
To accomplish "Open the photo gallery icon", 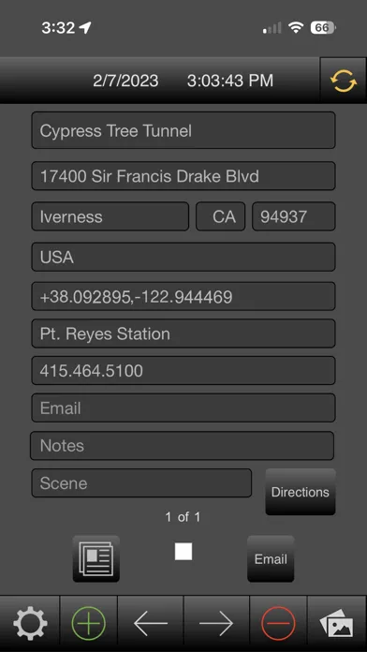I will [x=337, y=623].
